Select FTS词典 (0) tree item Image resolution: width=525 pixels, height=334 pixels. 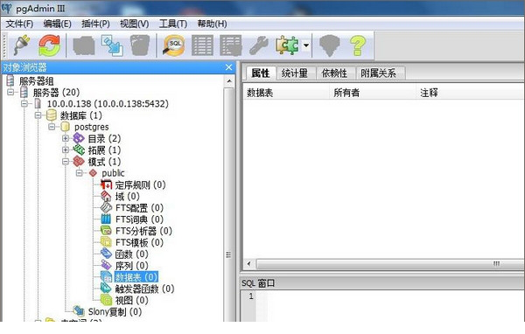coord(139,219)
